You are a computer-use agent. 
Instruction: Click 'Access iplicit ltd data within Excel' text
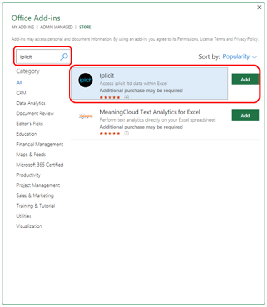tap(133, 84)
